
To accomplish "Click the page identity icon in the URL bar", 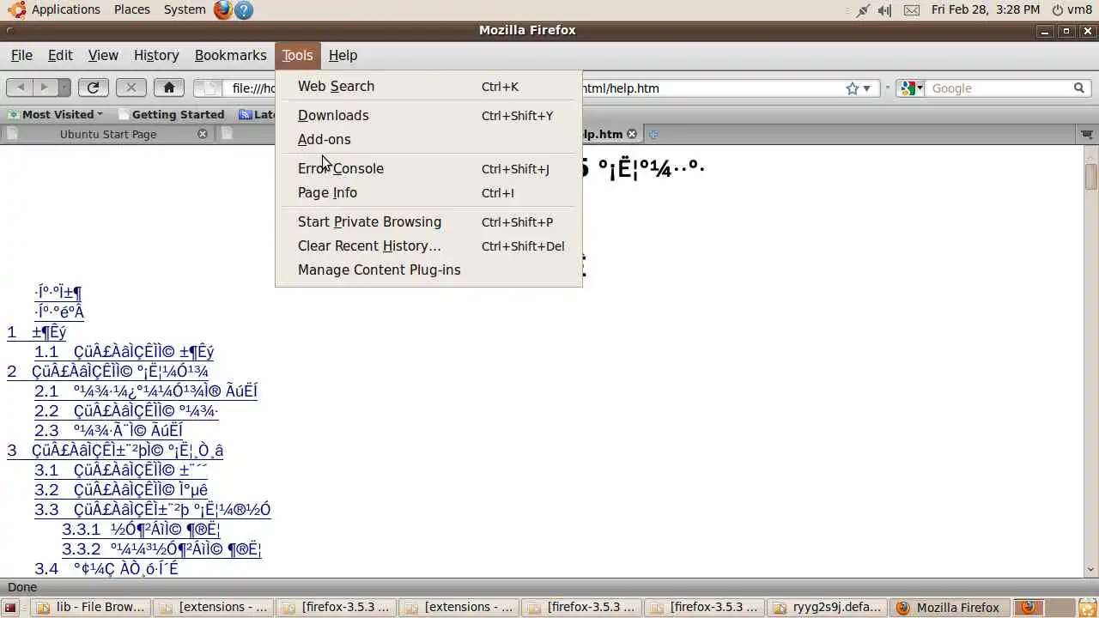I will coord(209,88).
